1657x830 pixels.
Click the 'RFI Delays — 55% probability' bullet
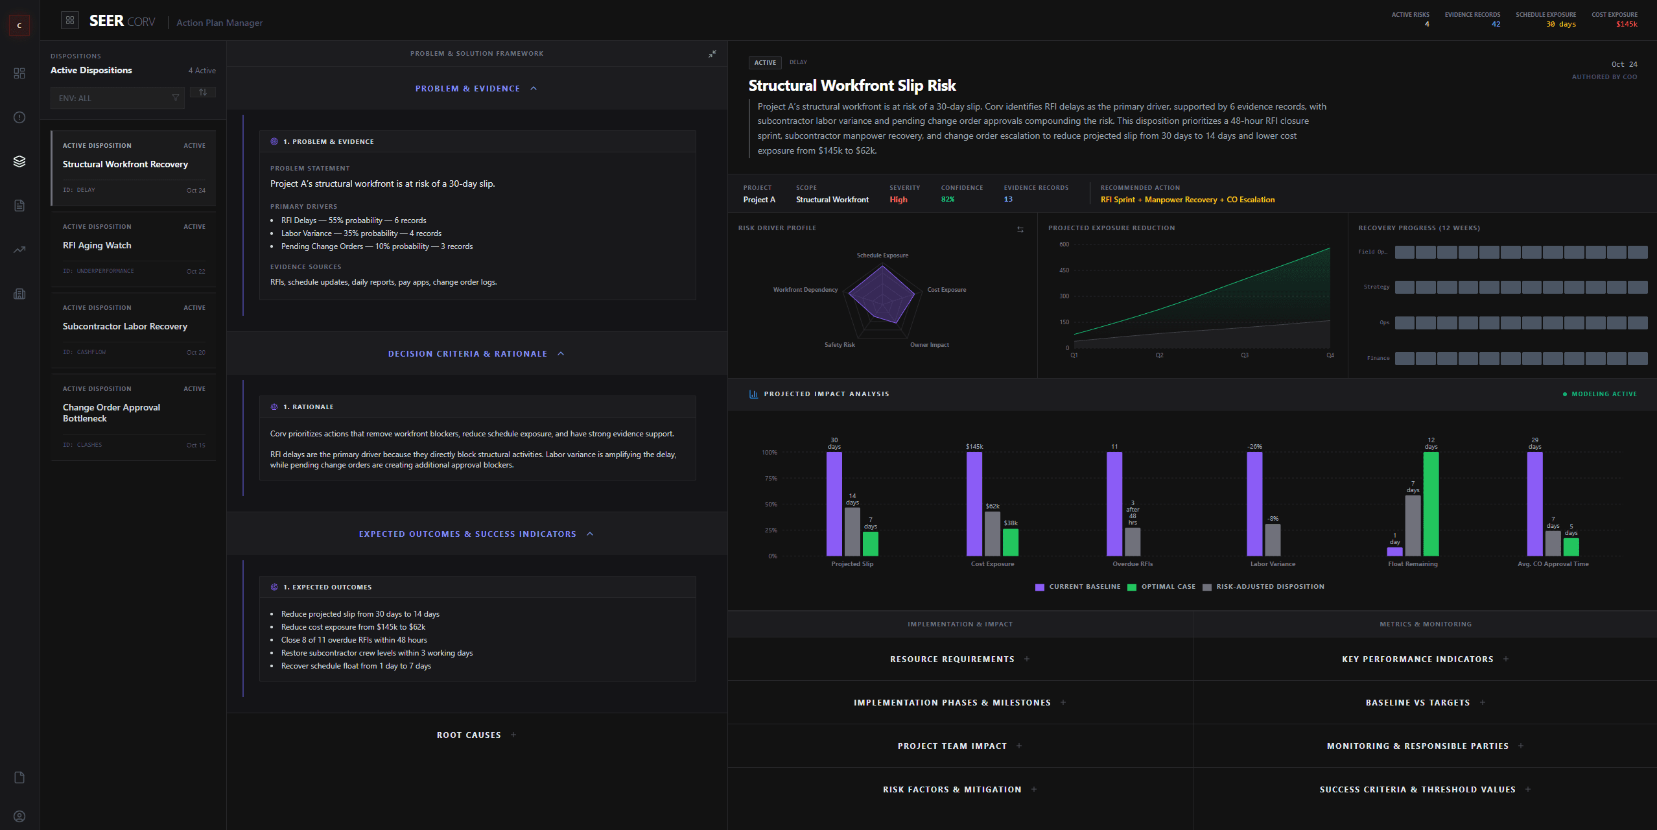pyautogui.click(x=354, y=220)
